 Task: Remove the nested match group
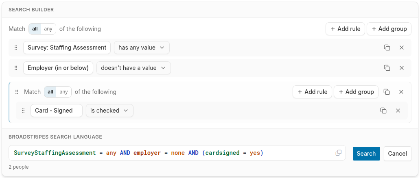[x=401, y=92]
